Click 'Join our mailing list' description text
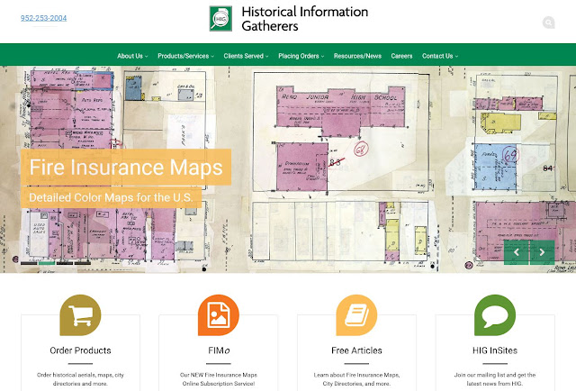 pyautogui.click(x=495, y=379)
